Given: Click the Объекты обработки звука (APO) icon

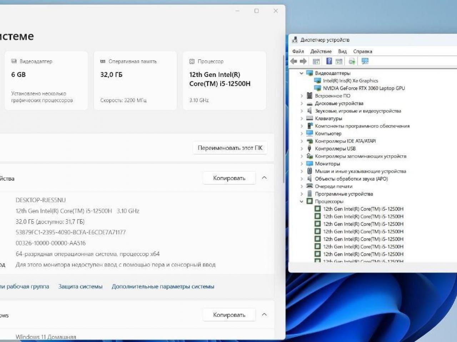Looking at the screenshot, I should tap(310, 178).
